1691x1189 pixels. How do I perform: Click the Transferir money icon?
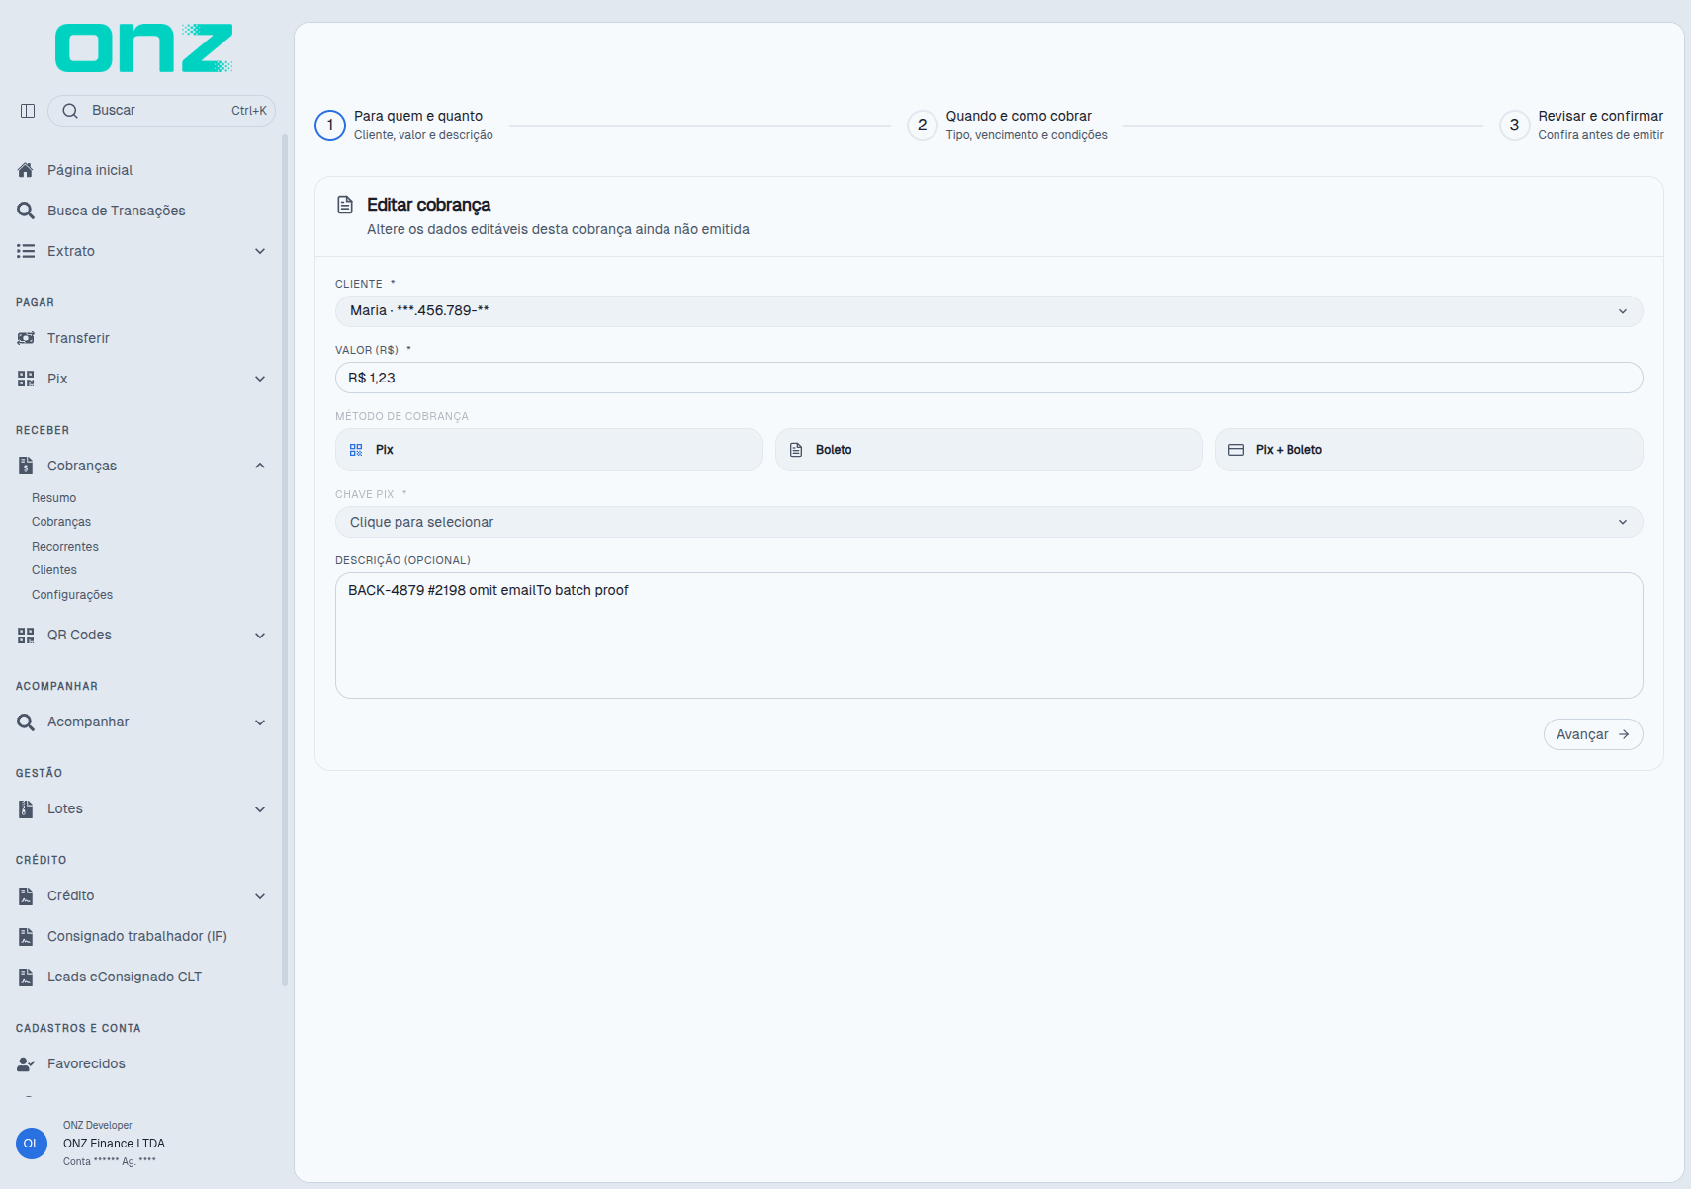pos(26,338)
